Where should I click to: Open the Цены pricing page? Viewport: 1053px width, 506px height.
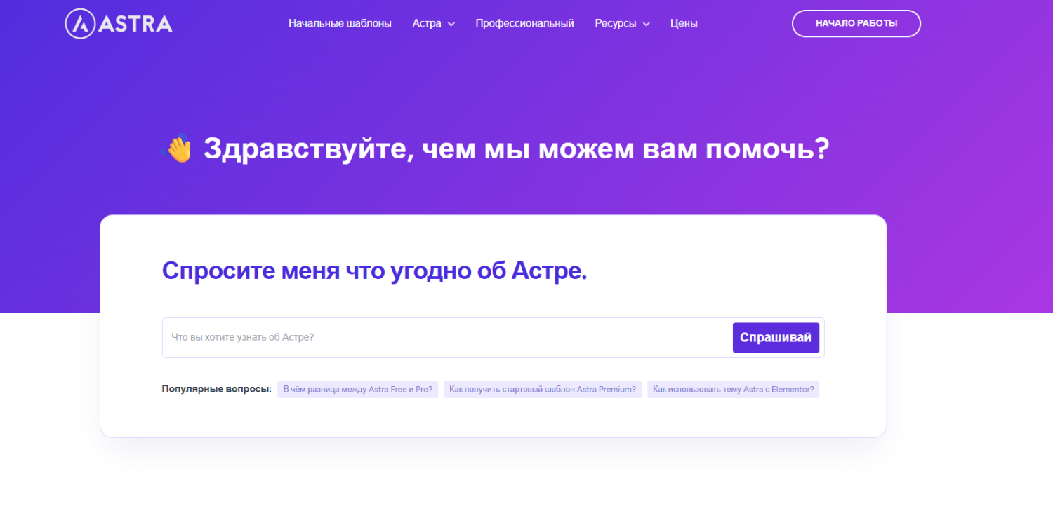[684, 23]
